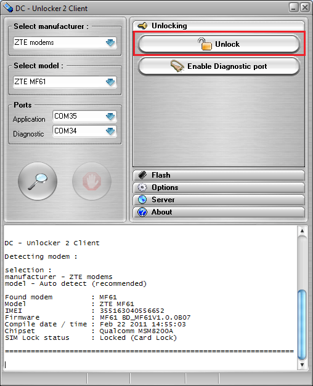Click the chip icon beside Flash

coord(142,175)
